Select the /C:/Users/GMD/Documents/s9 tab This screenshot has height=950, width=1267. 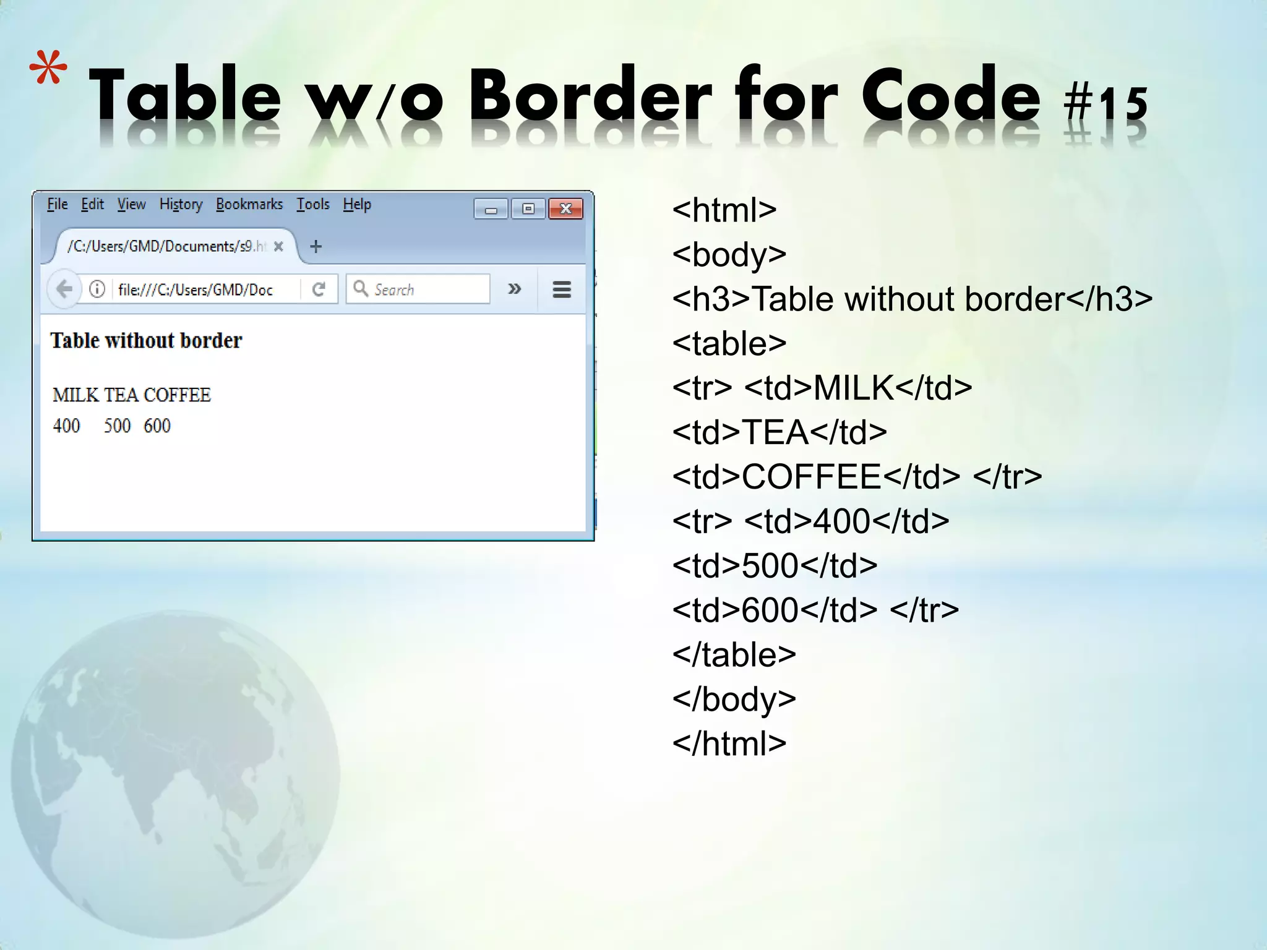click(x=167, y=246)
